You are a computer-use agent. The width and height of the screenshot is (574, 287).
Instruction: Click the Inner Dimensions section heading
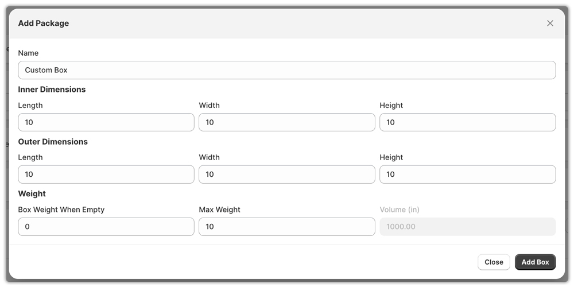(x=52, y=90)
